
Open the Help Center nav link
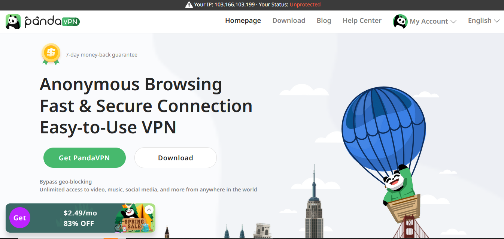[362, 21]
